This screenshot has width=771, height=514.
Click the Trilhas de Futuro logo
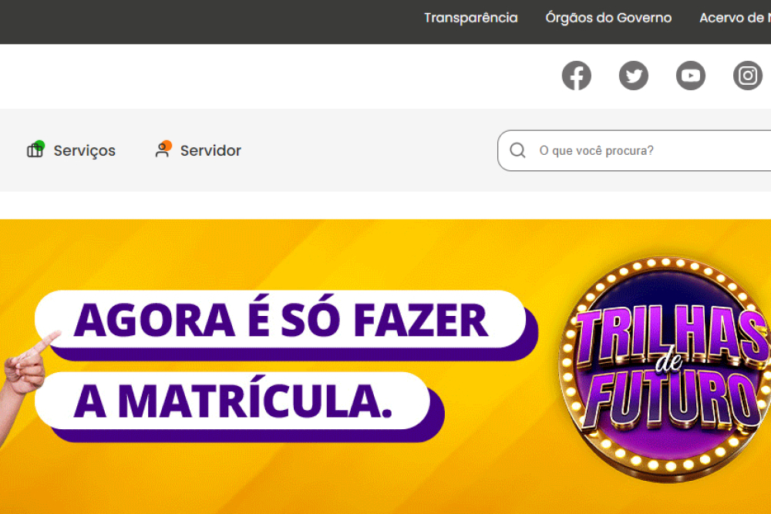coord(665,368)
